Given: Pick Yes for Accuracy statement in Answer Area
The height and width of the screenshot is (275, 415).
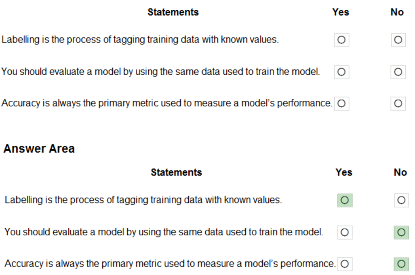Looking at the screenshot, I should [x=345, y=264].
